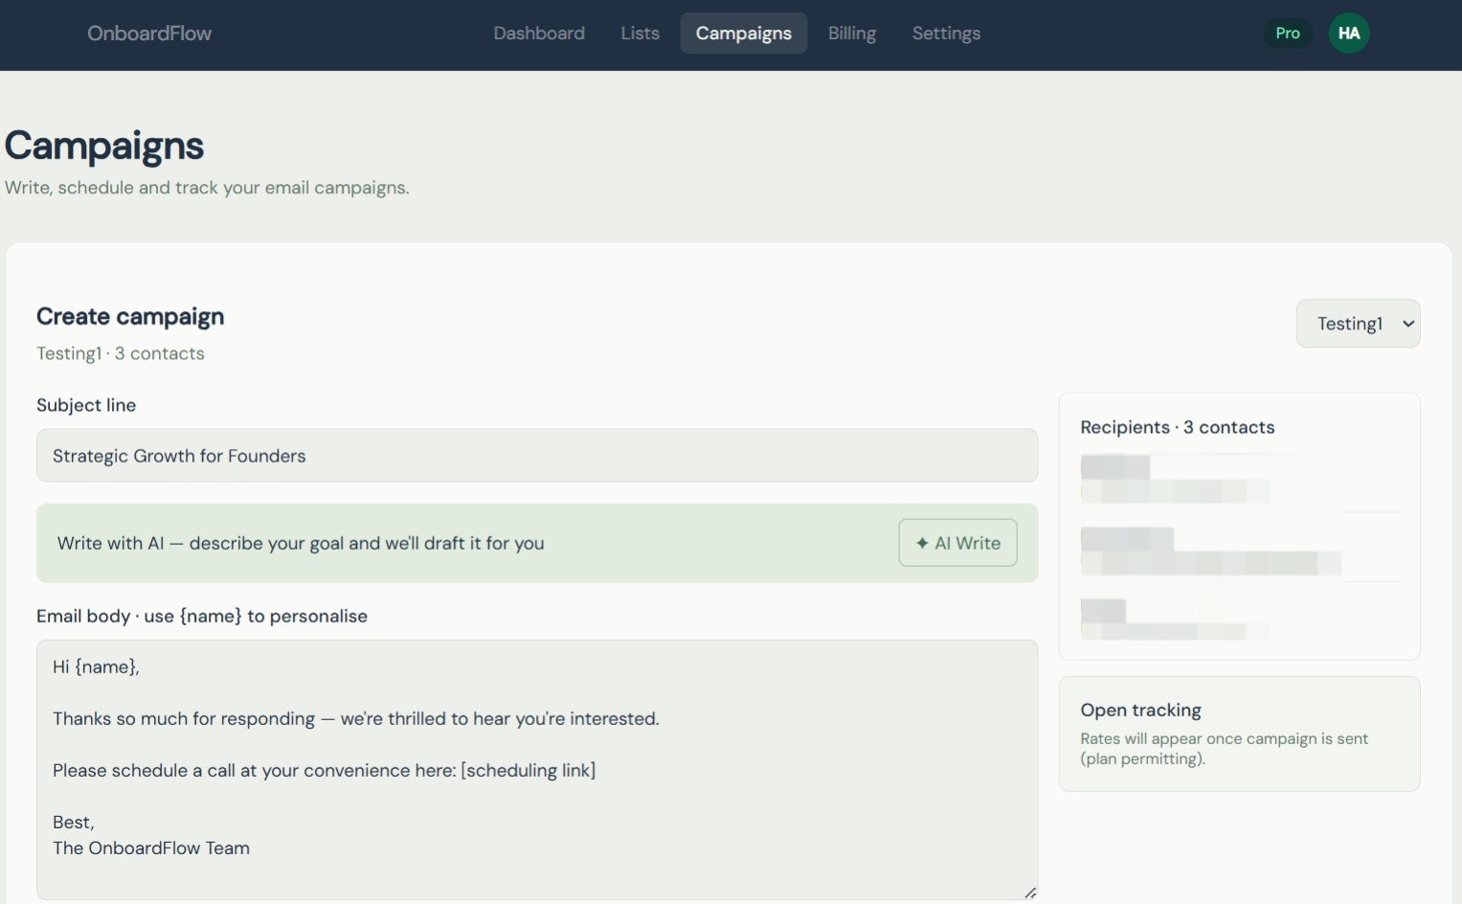Click the email body resize handle
This screenshot has height=904, width=1462.
point(1030,893)
